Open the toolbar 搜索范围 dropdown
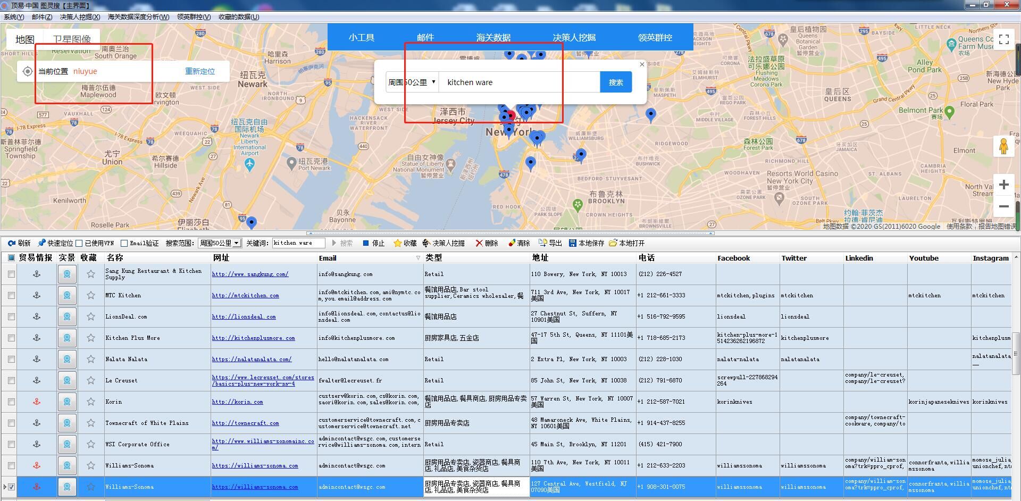The height and width of the screenshot is (501, 1021). pyautogui.click(x=237, y=243)
